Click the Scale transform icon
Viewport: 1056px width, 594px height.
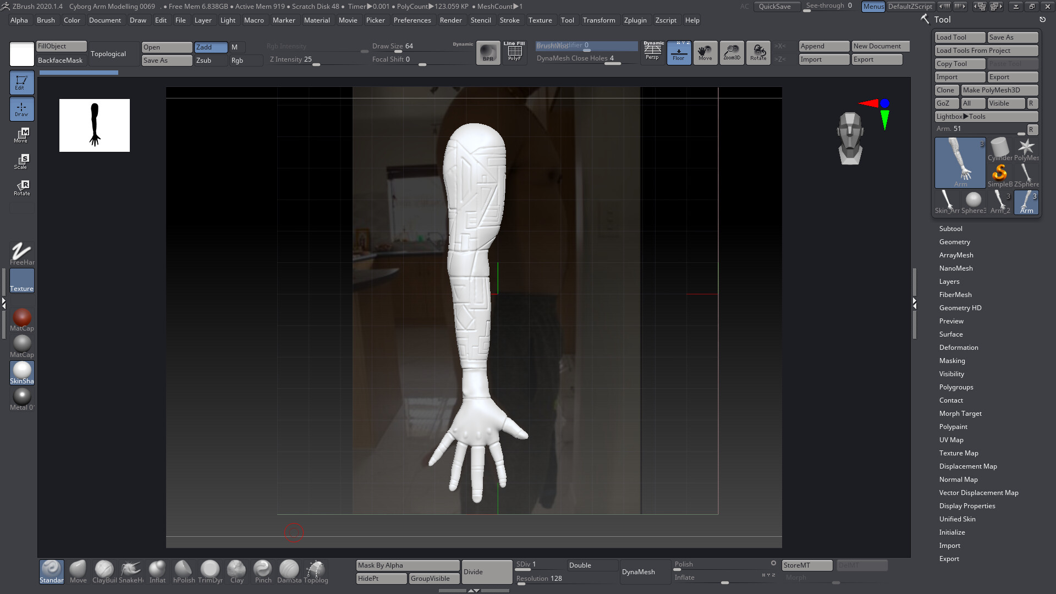point(22,161)
